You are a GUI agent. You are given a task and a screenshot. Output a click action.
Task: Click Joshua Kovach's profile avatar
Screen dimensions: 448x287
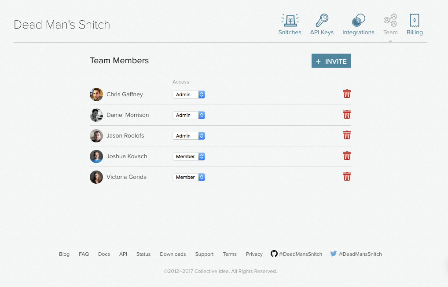tap(96, 156)
